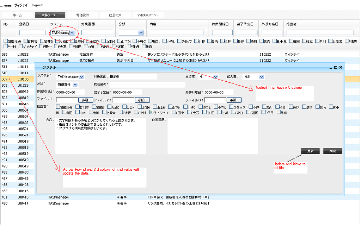Viewport: 361px width, 226px height.
Task: Check the スタッフ checkbox in the filter row
Action: [179, 41]
